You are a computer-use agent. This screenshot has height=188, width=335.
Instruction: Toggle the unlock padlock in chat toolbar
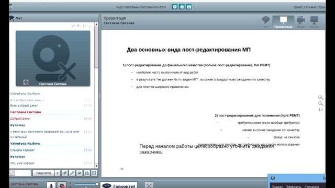87,173
